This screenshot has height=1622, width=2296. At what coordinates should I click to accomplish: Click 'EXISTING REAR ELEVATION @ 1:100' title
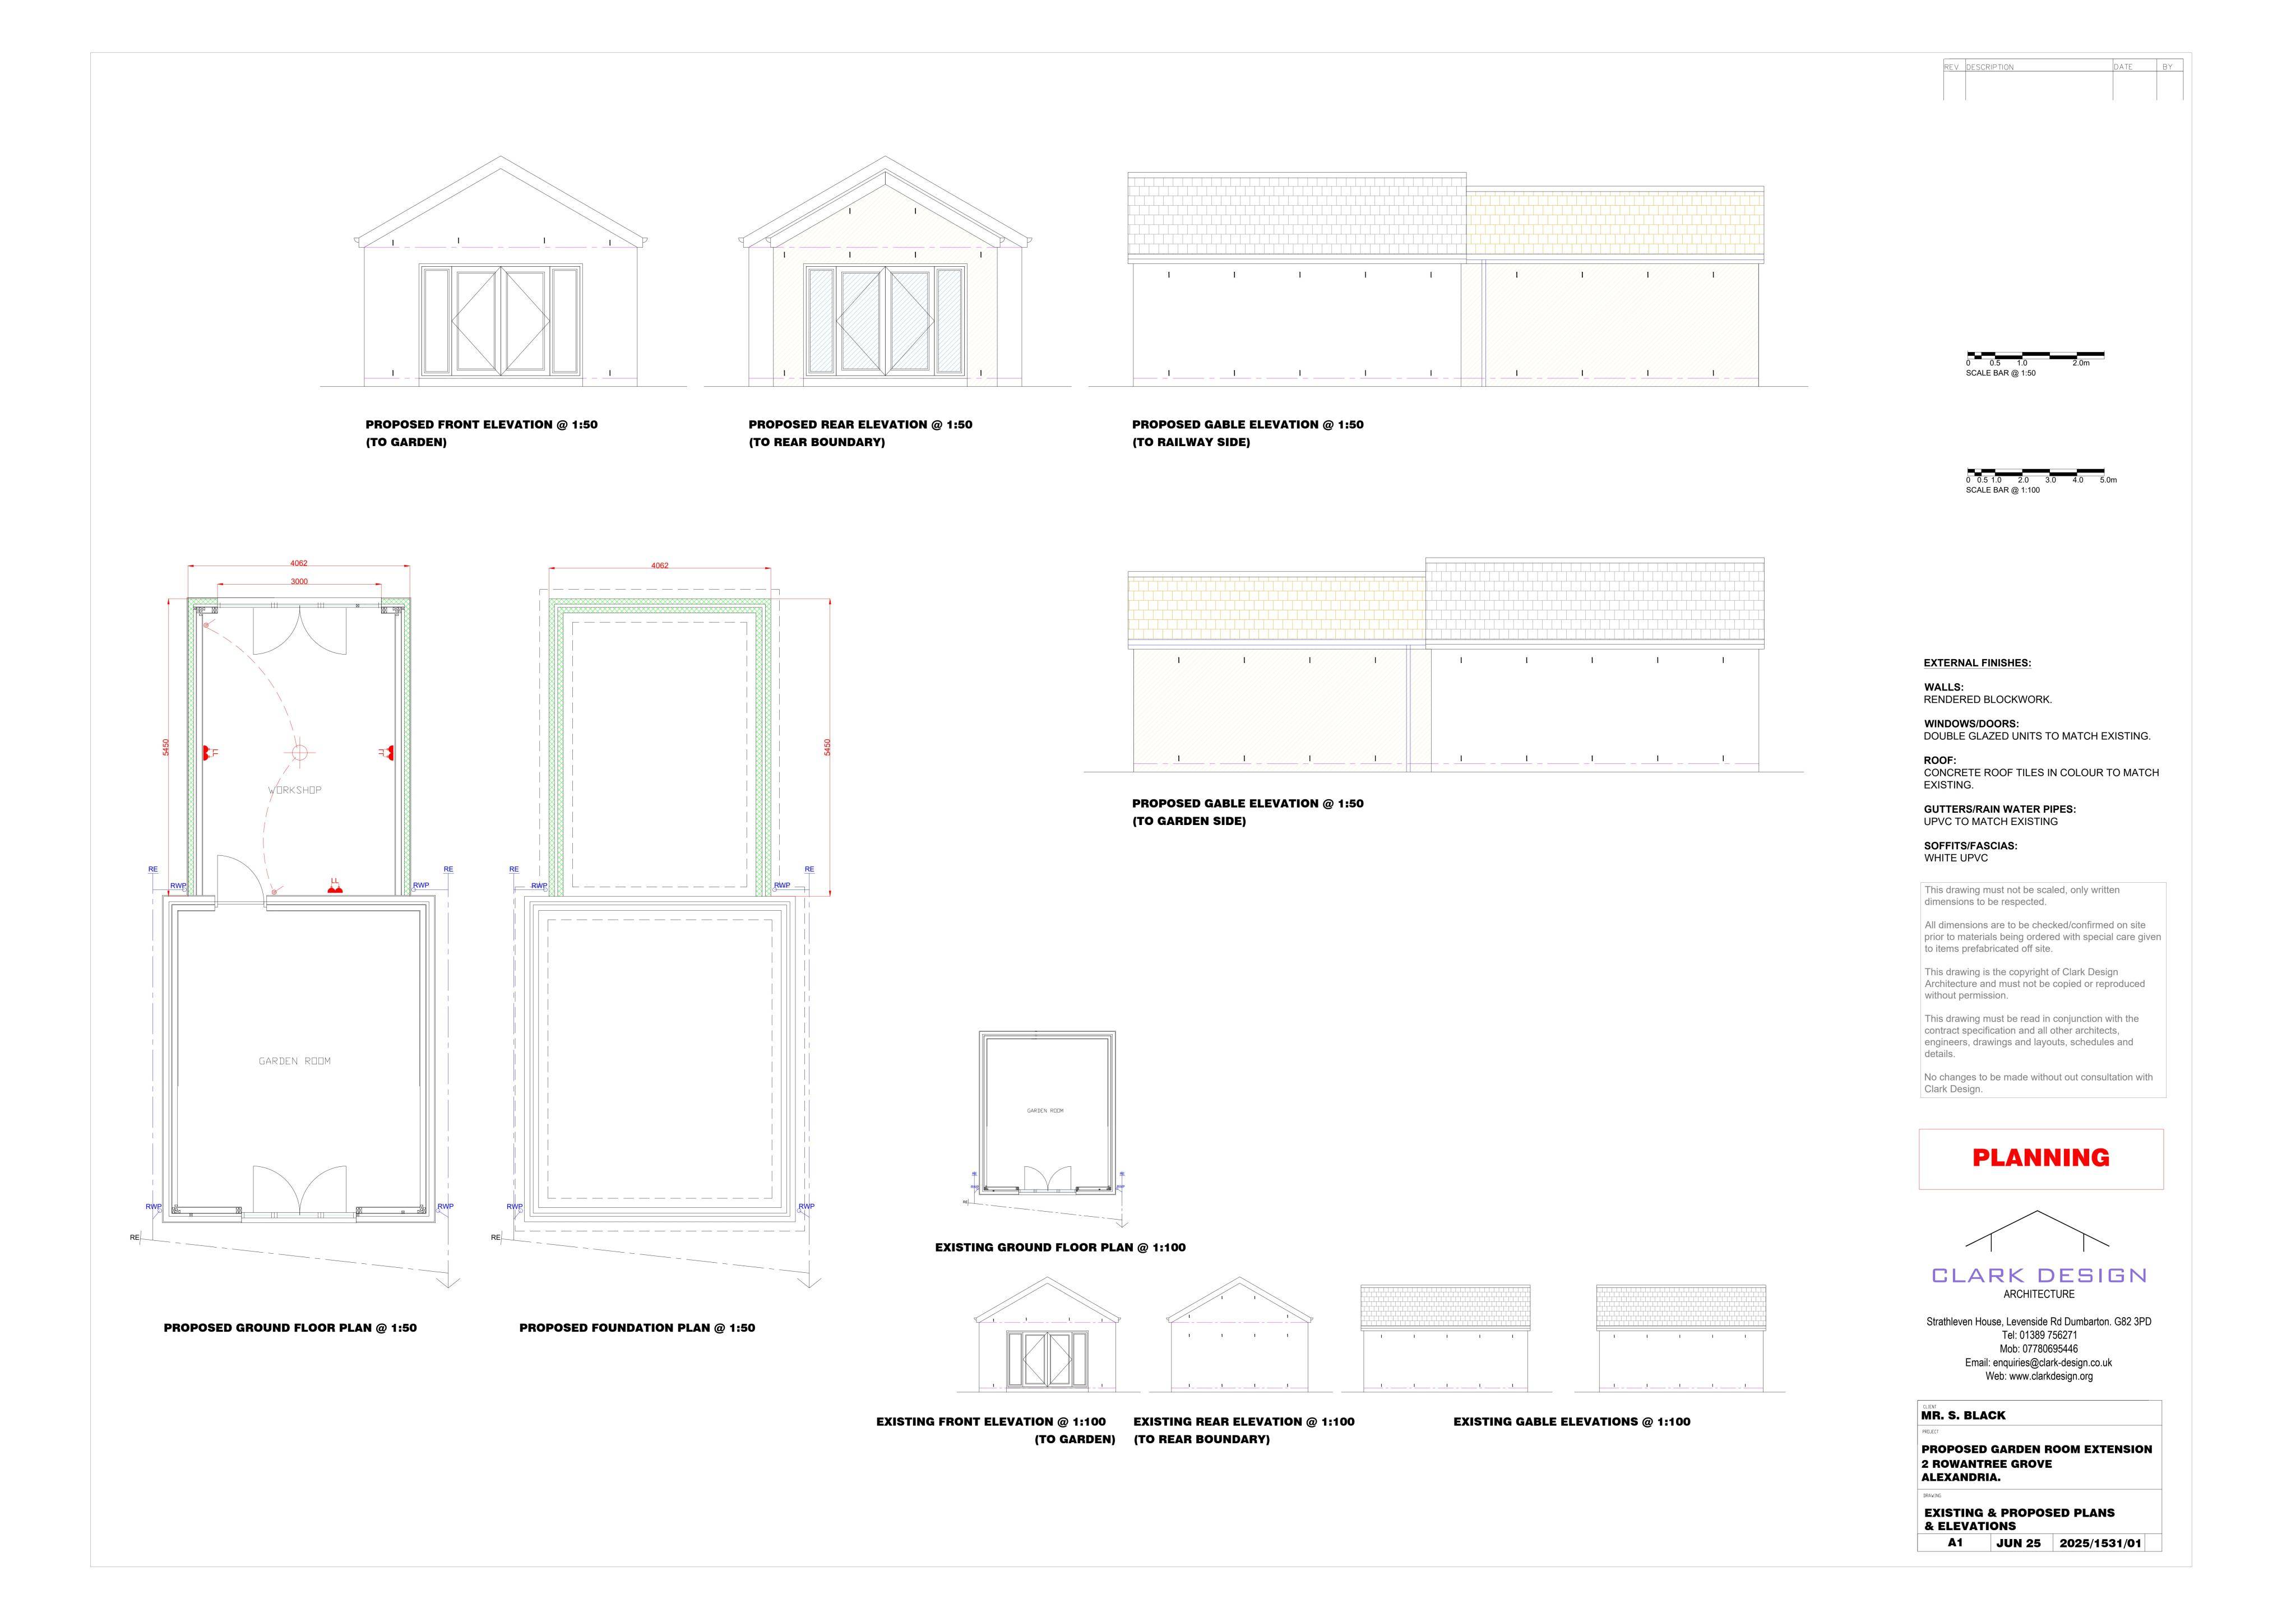click(x=1244, y=1421)
